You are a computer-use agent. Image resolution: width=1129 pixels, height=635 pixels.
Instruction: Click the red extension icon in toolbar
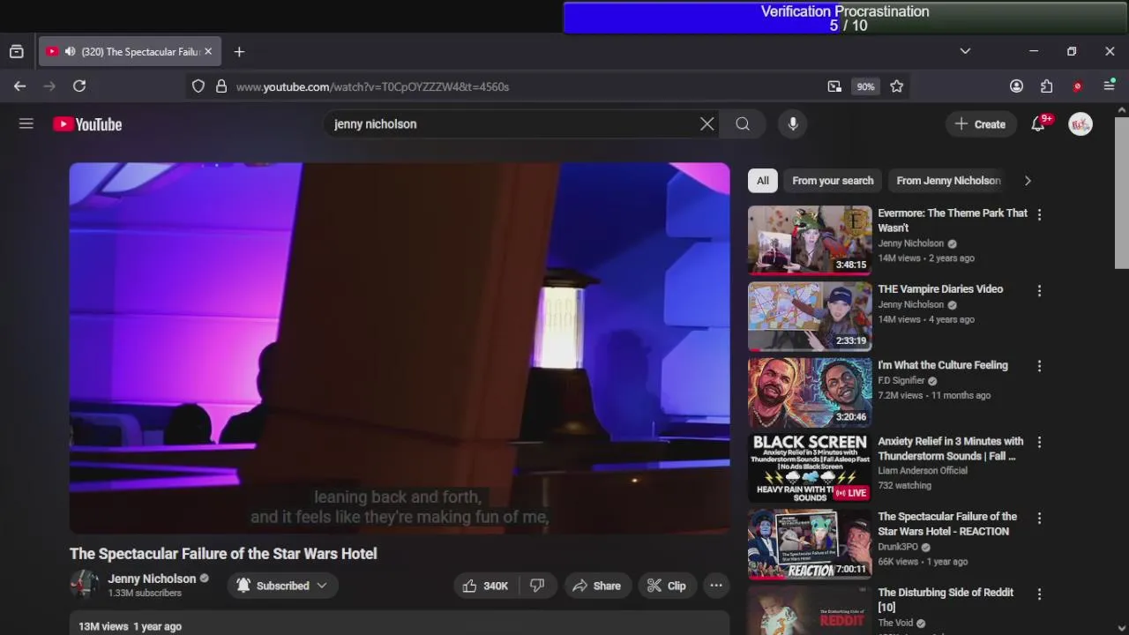click(1077, 86)
